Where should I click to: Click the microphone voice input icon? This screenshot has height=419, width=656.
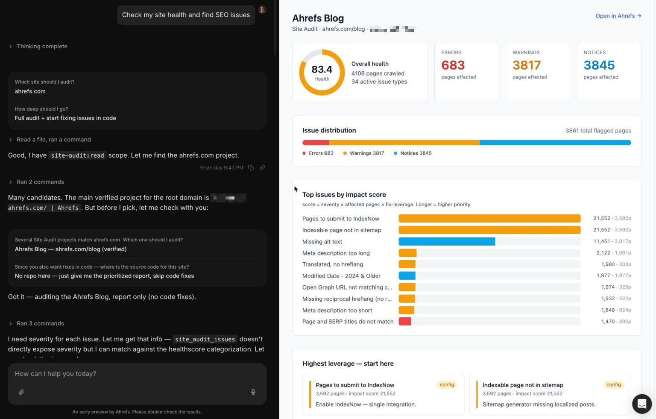[x=253, y=392]
